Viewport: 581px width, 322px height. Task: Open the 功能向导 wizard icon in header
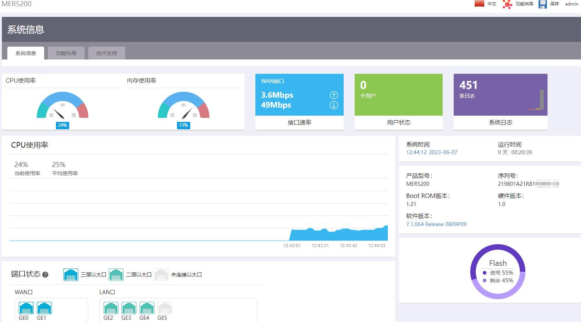[x=507, y=4]
